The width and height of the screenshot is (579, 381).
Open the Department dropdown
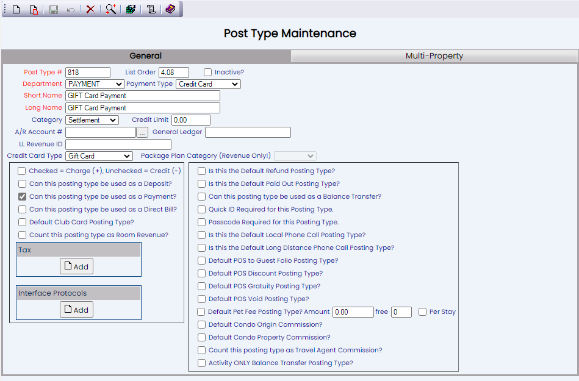95,84
